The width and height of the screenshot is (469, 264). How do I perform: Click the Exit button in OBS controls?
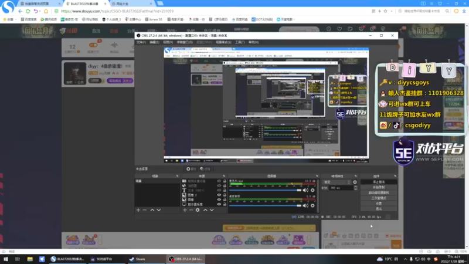[x=379, y=209]
